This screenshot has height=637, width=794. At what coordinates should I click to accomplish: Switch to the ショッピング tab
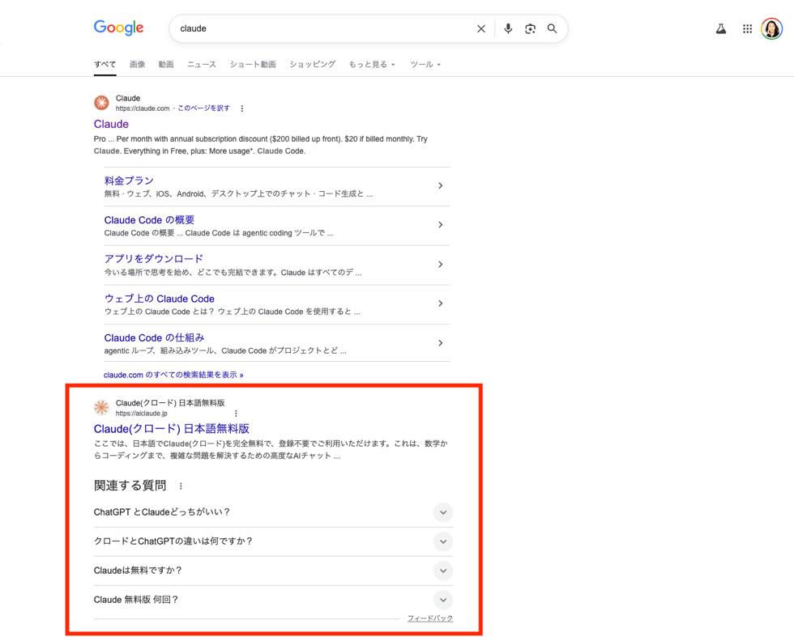(x=313, y=64)
